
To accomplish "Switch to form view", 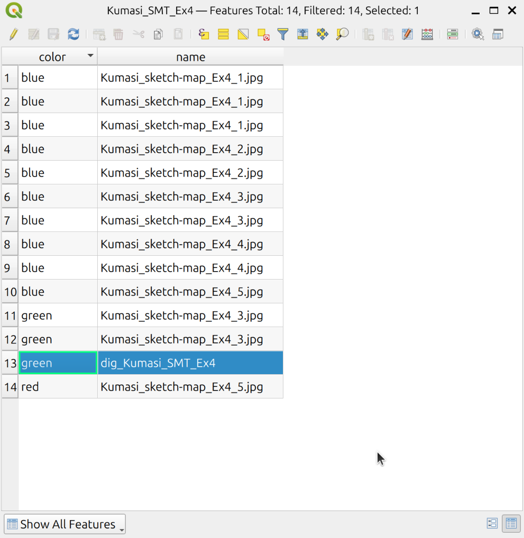I will pos(492,524).
